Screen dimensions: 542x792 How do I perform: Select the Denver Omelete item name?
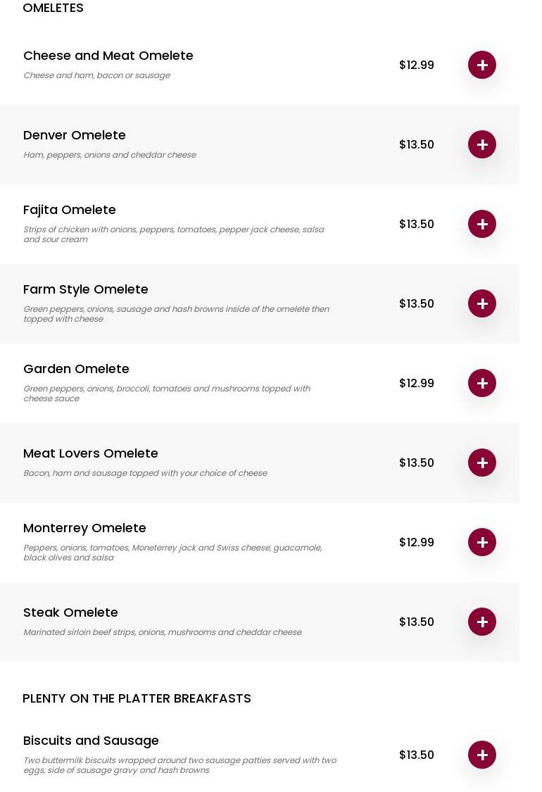click(x=74, y=135)
